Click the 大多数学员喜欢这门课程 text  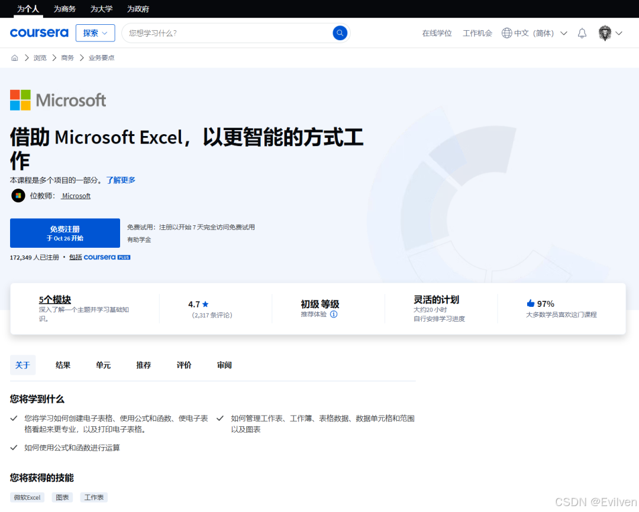point(561,315)
